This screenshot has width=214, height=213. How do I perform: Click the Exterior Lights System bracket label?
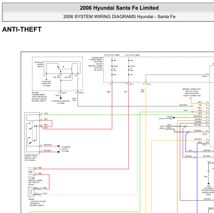tap(66, 149)
